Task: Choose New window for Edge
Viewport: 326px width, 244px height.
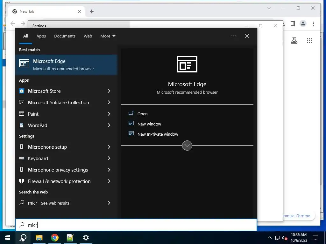Action: pyautogui.click(x=149, y=124)
